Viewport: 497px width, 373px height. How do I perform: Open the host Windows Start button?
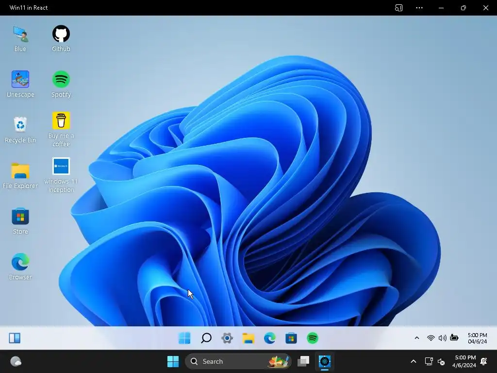tap(173, 361)
